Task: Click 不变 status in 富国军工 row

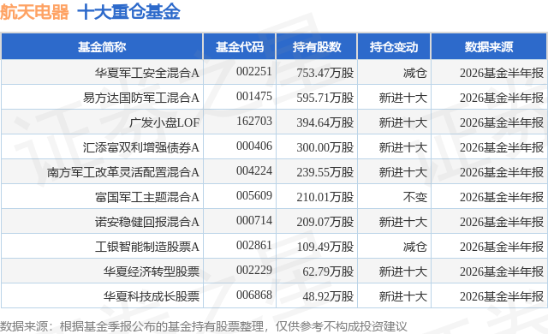Action: tap(414, 197)
